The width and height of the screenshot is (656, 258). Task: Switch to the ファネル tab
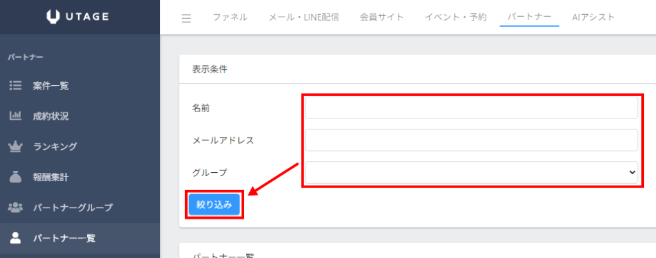pos(230,17)
